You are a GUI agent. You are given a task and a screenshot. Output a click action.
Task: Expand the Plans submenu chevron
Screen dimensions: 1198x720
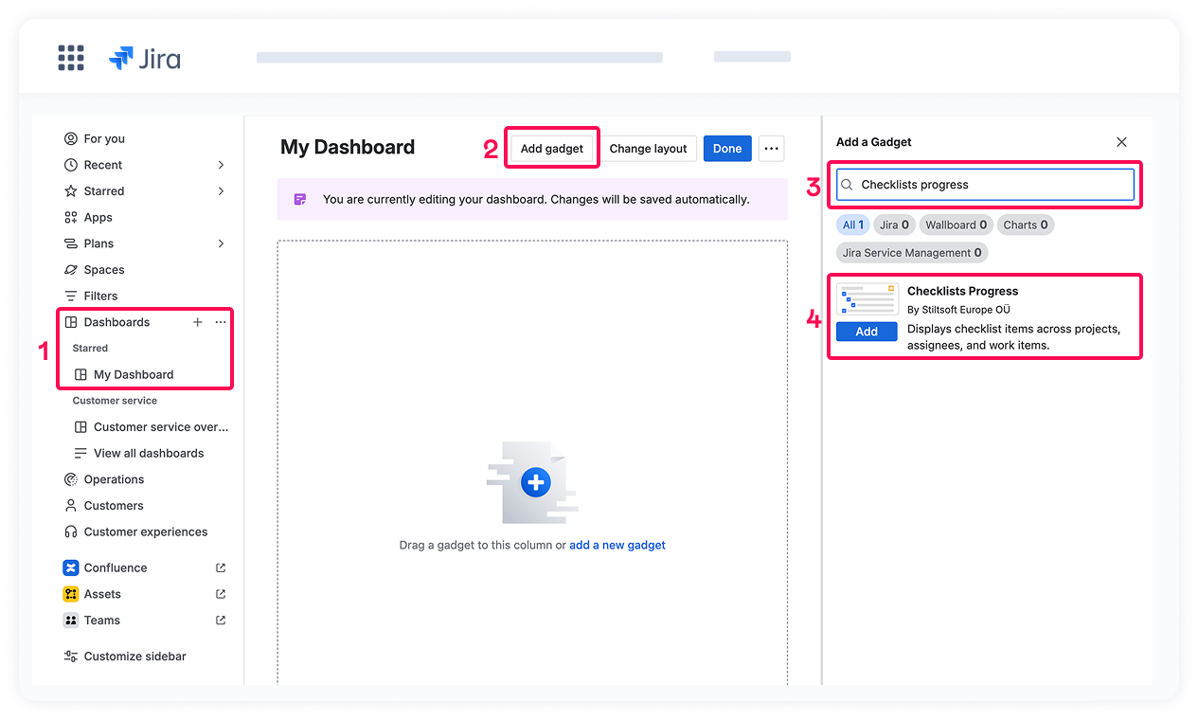pos(221,243)
